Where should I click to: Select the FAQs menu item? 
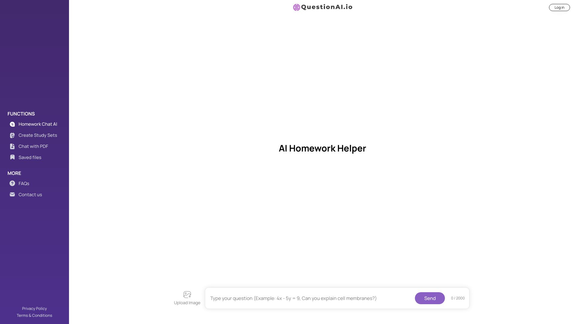tap(24, 183)
